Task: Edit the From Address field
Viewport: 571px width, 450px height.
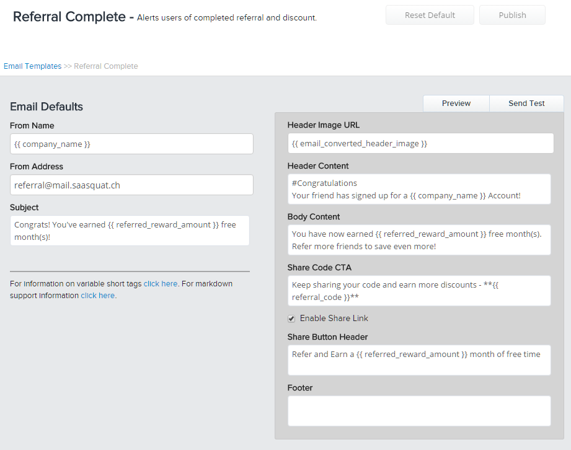Action: 131,185
